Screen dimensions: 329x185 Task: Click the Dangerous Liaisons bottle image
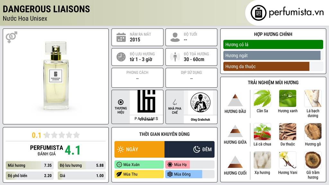point(56,75)
